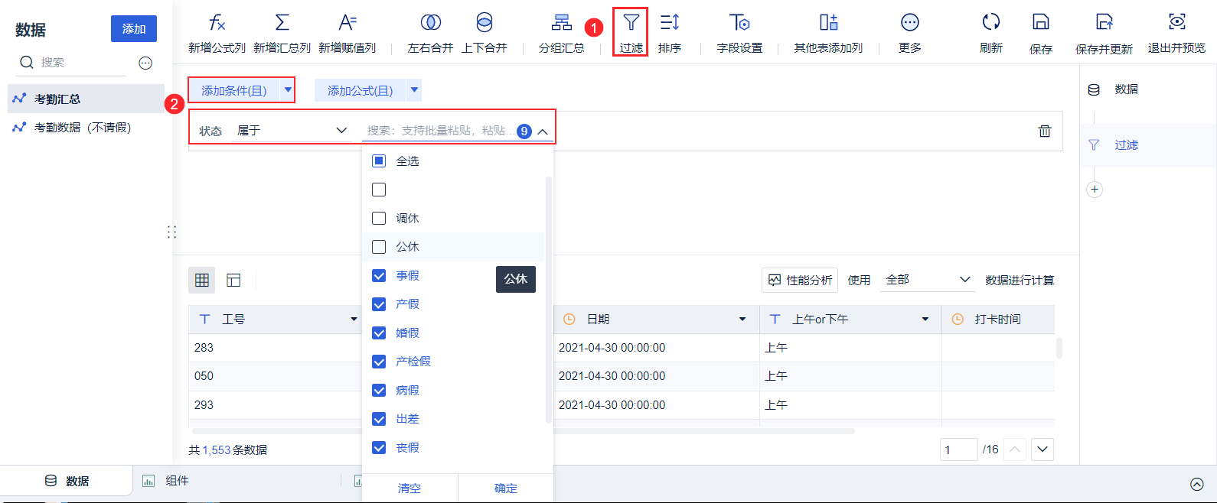The image size is (1217, 503).
Task: Delete the filter condition with trash icon
Action: [x=1044, y=131]
